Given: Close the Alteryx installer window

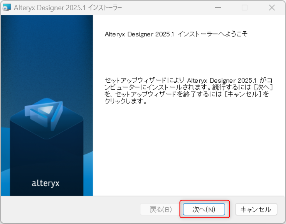Looking at the screenshot, I should pos(272,8).
